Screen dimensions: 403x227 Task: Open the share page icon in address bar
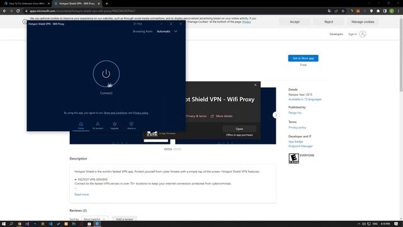pos(336,11)
